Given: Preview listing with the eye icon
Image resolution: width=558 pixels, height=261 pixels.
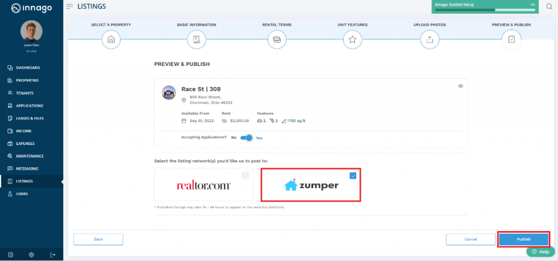Looking at the screenshot, I should 460,86.
